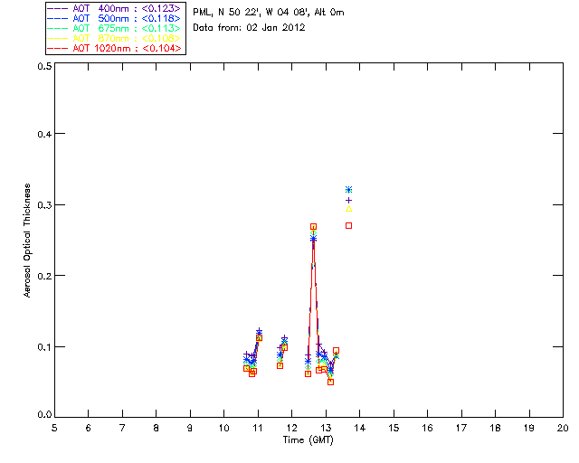Click the x-axis tick label 10

tap(223, 428)
